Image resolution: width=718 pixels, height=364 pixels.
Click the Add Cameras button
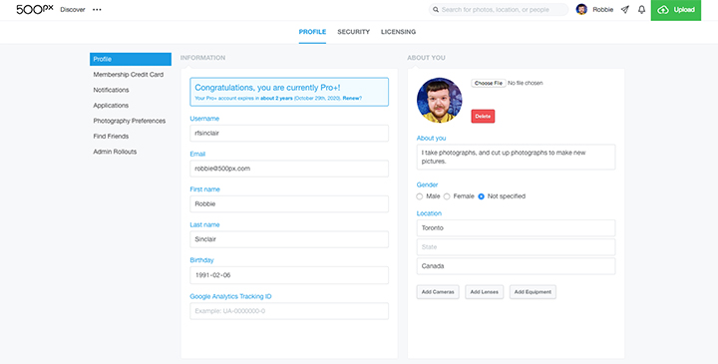(438, 292)
